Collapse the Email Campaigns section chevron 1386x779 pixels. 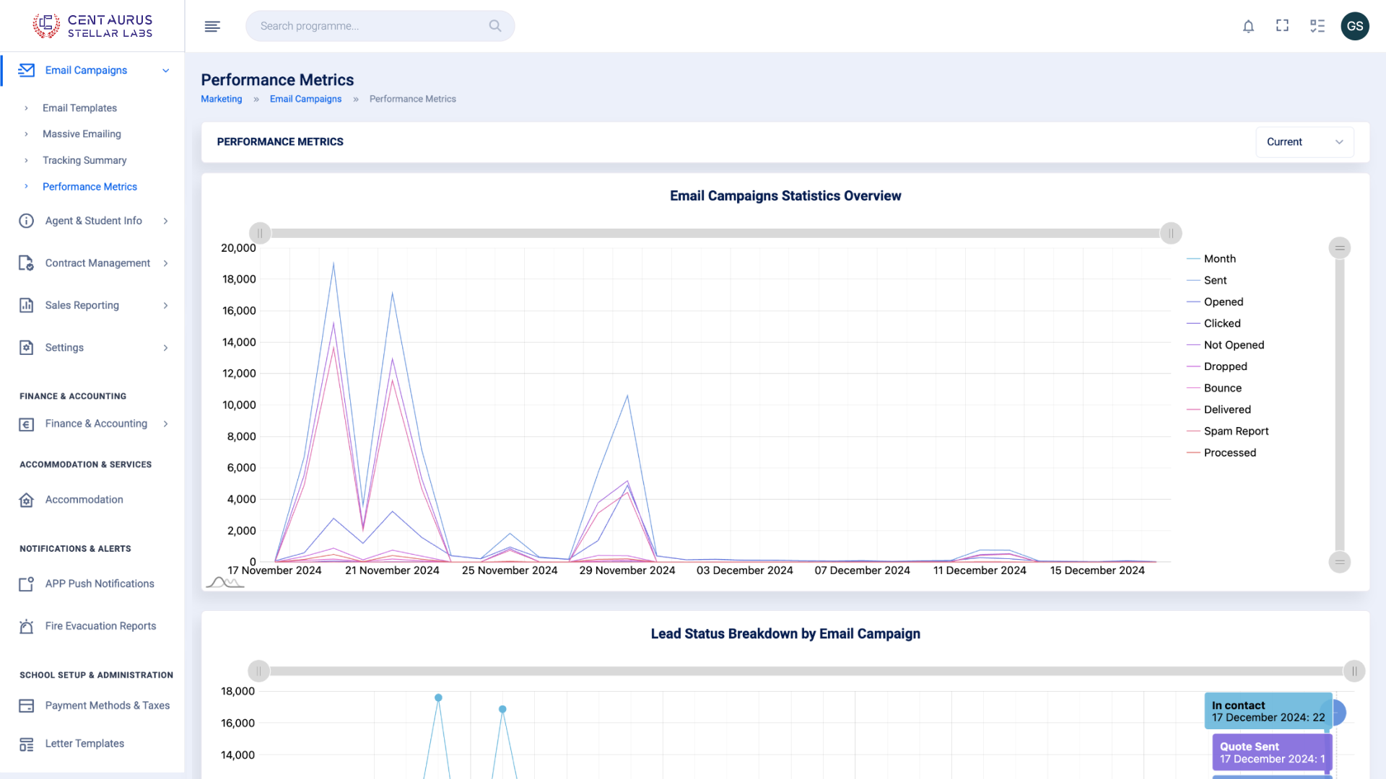pyautogui.click(x=165, y=70)
